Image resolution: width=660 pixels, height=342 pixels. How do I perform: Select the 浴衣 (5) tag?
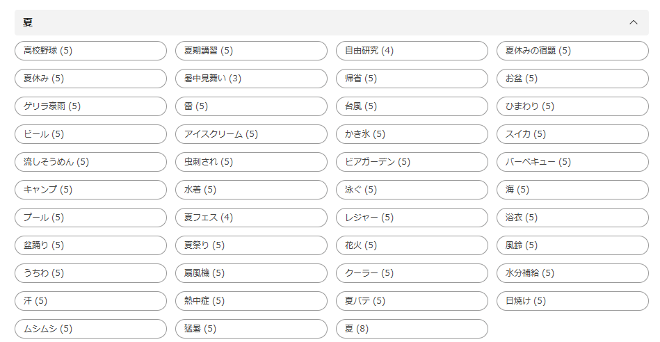tap(572, 218)
